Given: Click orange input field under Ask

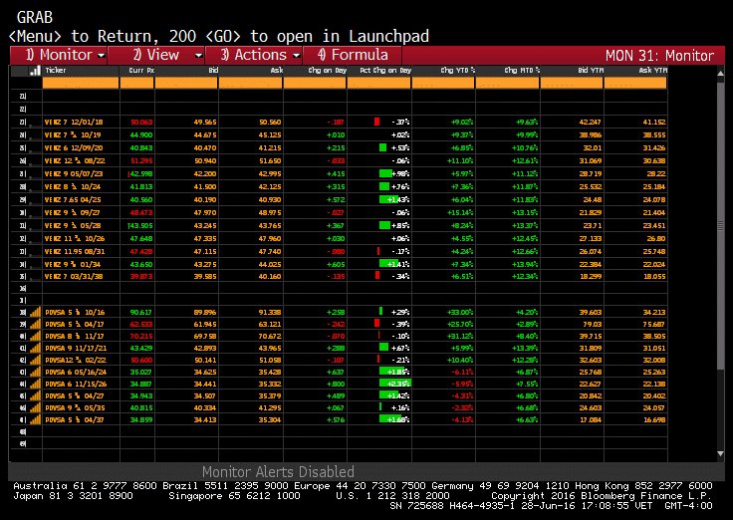Looking at the screenshot, I should [251, 83].
